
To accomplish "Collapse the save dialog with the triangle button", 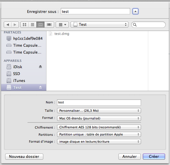I will (135, 11).
